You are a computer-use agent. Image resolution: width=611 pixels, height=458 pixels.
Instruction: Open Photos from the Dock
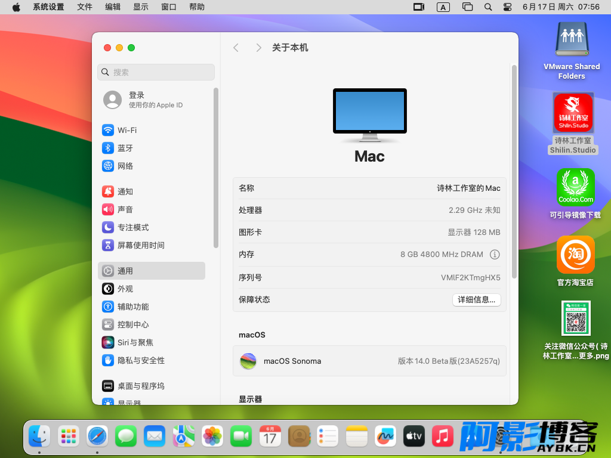[x=212, y=436]
